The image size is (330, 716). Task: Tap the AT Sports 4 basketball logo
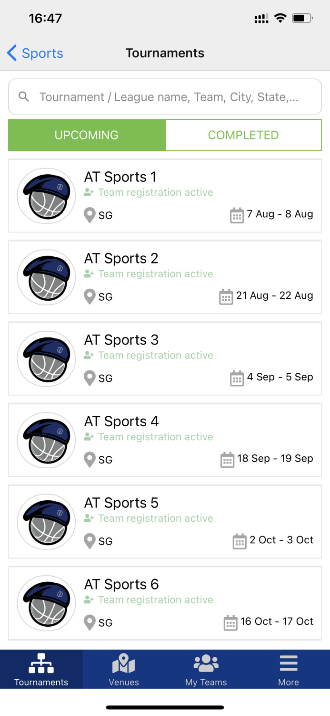(46, 440)
